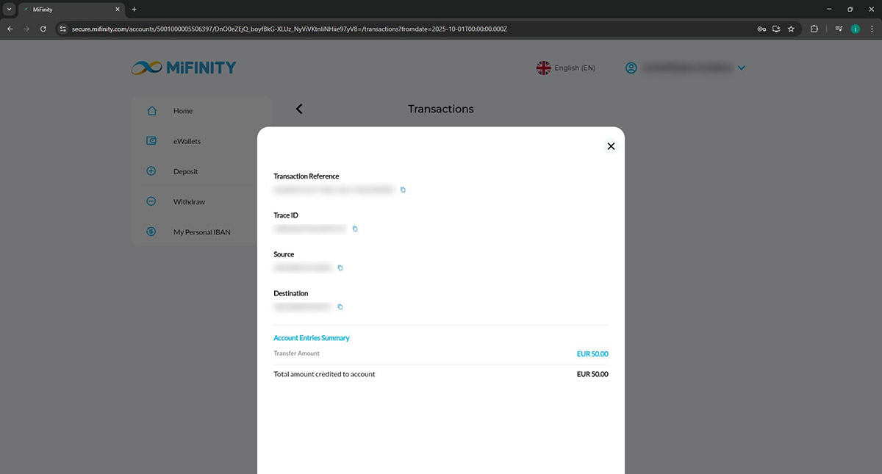The width and height of the screenshot is (882, 474).
Task: Change language from English (EN)
Action: click(566, 68)
